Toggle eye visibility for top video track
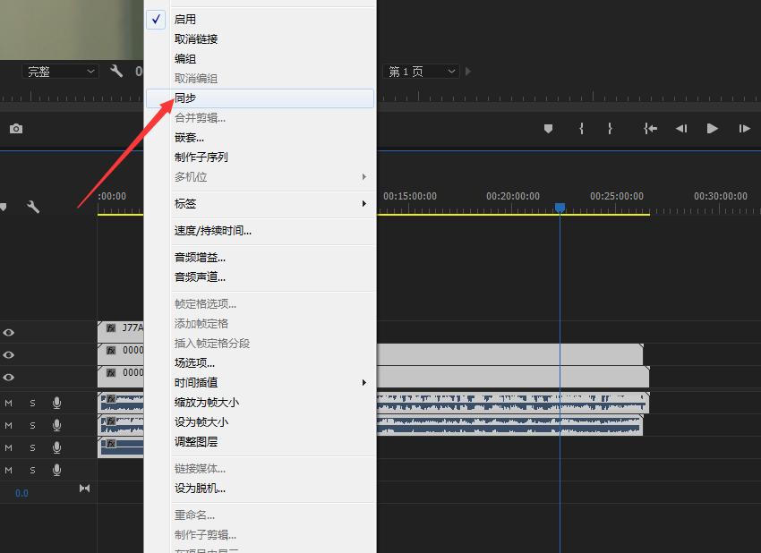The width and height of the screenshot is (761, 553). coord(9,332)
